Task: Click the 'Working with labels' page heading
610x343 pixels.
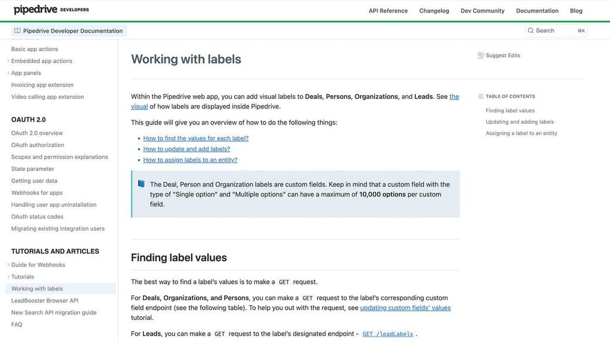Action: click(x=186, y=59)
